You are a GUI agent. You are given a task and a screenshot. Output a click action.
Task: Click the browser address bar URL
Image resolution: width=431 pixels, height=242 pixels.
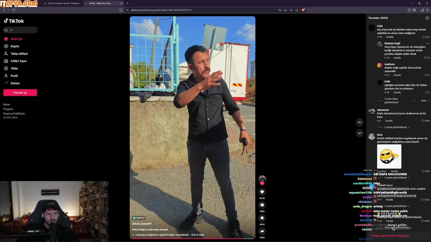161,10
